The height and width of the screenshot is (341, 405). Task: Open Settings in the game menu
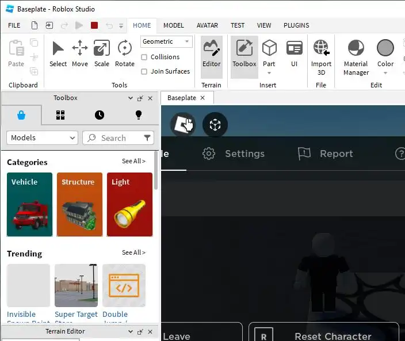tap(233, 154)
